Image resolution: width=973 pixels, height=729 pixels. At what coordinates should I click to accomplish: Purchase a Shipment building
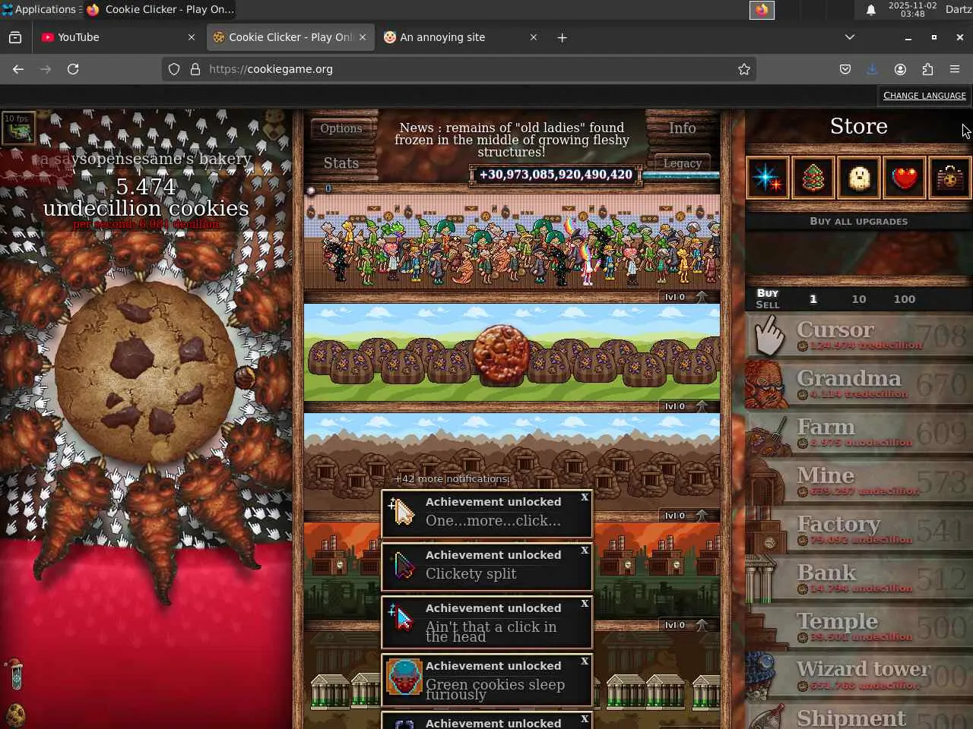859,715
